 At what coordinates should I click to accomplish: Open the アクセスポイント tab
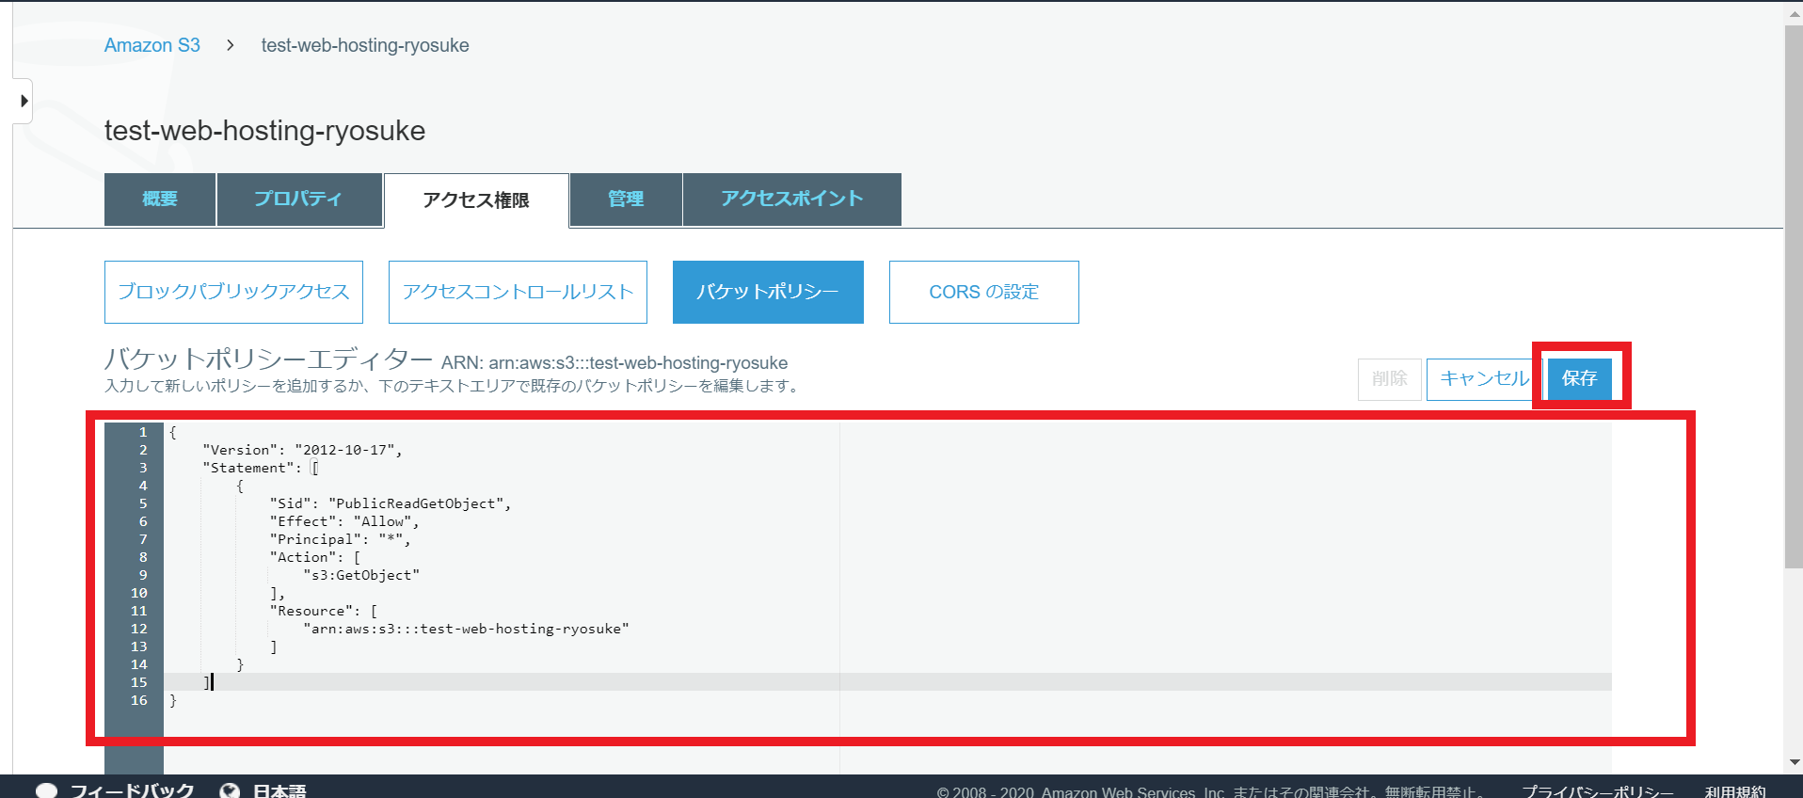click(x=792, y=199)
